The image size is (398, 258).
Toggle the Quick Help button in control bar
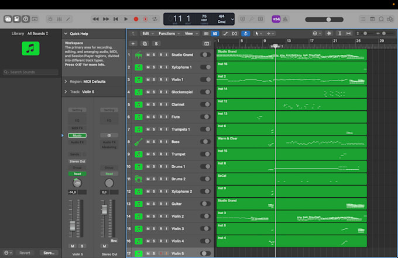pos(26,19)
